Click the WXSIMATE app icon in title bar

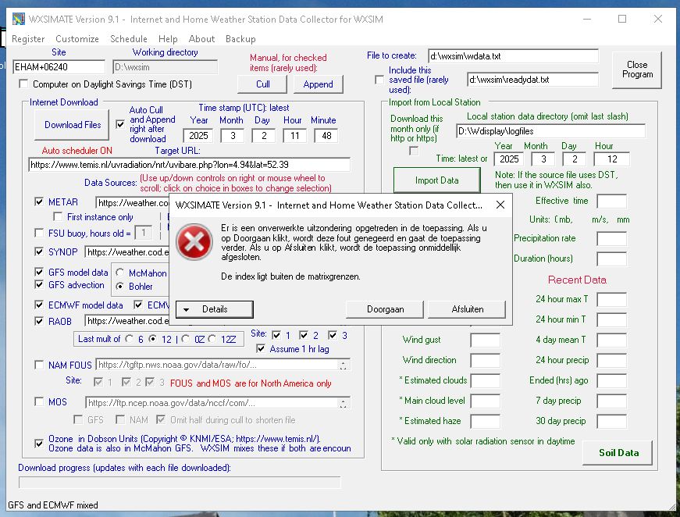point(19,19)
